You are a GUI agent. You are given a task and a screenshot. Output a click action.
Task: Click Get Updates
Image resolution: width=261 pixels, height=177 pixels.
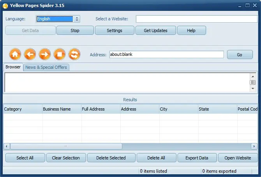click(x=156, y=30)
